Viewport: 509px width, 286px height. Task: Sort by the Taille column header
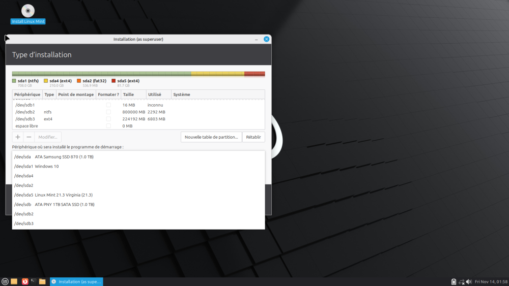pos(133,94)
